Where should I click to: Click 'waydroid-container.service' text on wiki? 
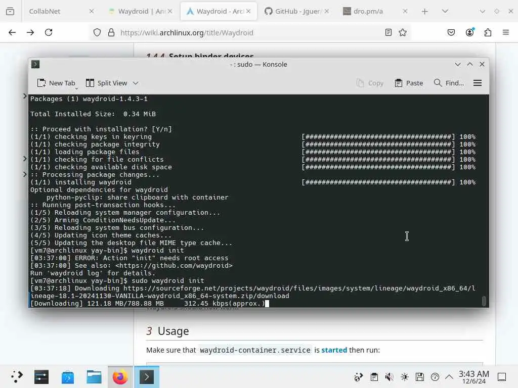255,350
